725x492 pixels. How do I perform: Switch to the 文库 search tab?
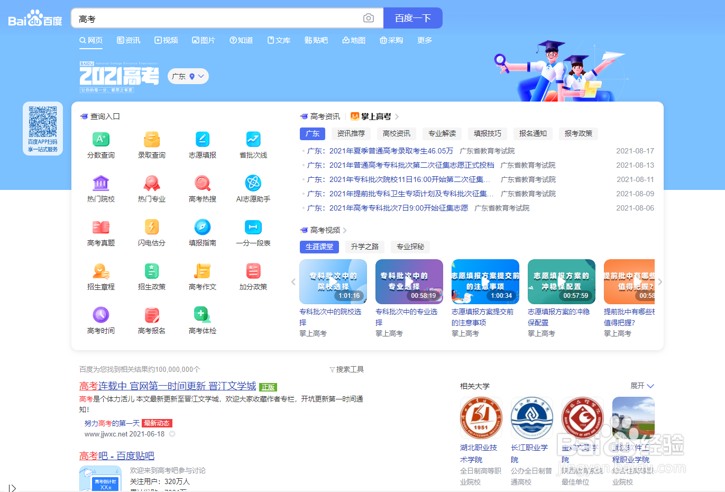click(x=279, y=40)
